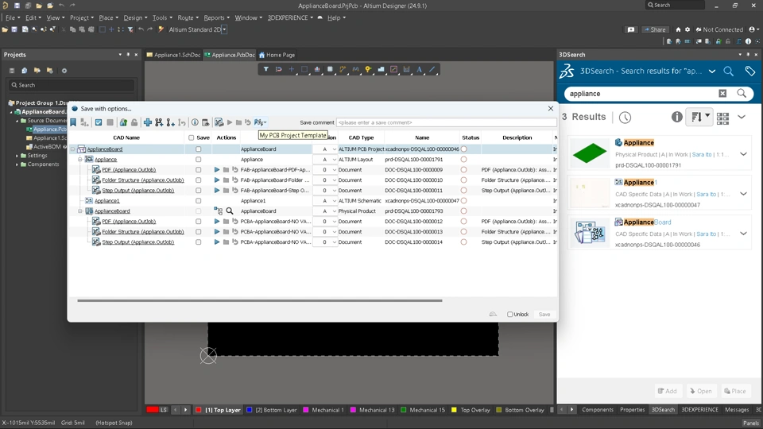This screenshot has width=763, height=429.
Task: Click the interactive routing icon in active bar
Action: coord(343,70)
